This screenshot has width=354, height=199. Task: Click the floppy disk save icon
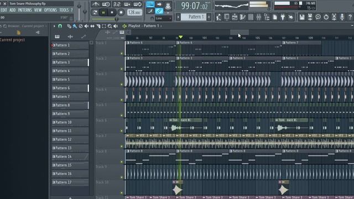pyautogui.click(x=302, y=17)
